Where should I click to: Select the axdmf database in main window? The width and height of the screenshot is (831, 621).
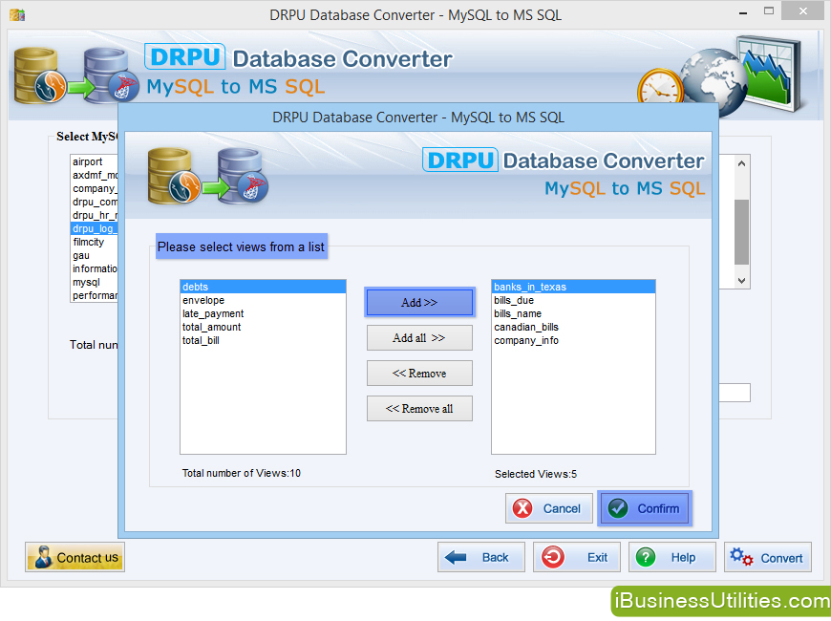(x=95, y=175)
